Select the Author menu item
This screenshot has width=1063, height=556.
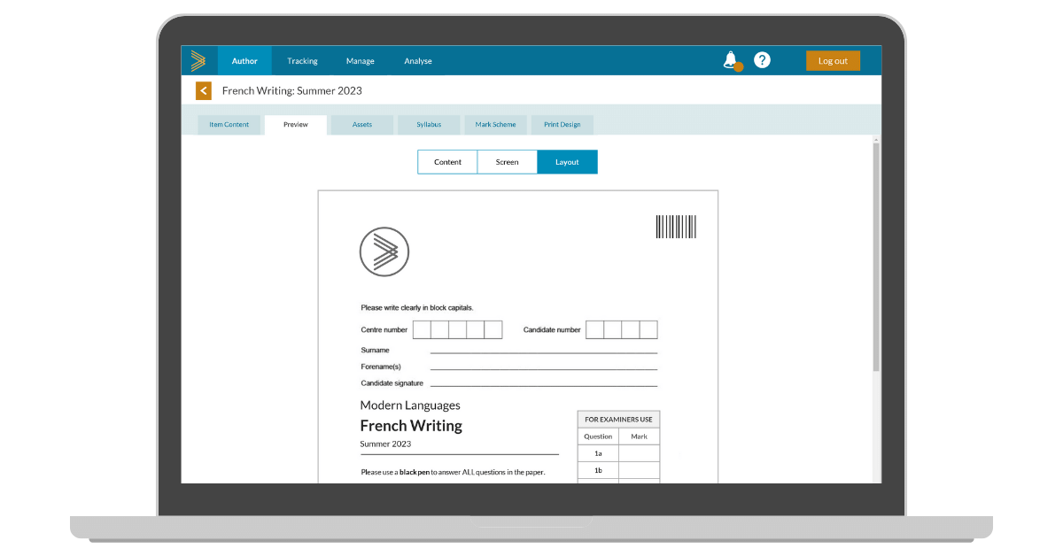click(x=244, y=60)
